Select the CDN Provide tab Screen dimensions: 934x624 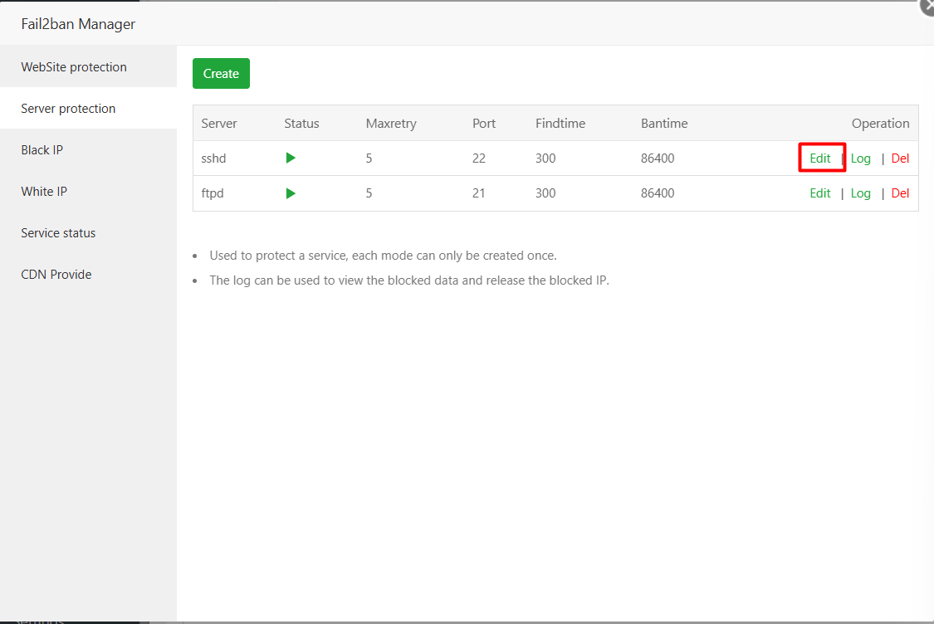click(x=56, y=275)
